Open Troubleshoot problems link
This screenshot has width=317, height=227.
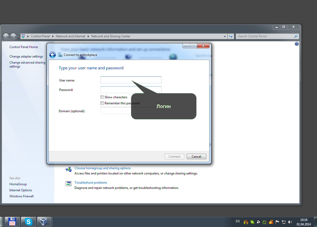pos(91,183)
